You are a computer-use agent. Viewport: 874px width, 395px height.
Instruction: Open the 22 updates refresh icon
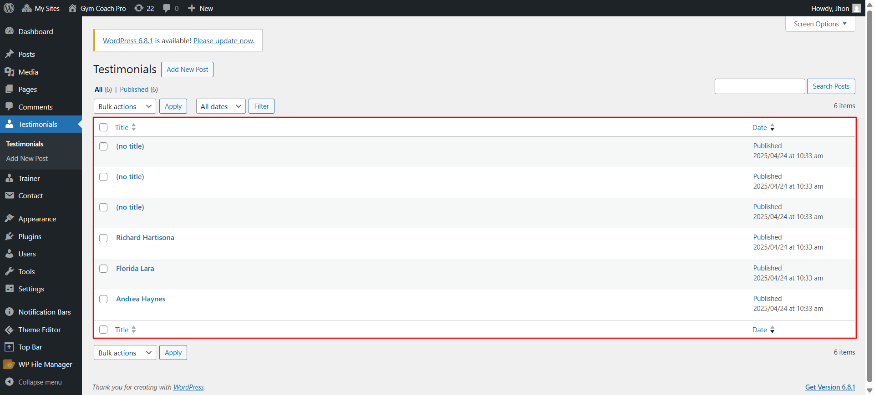(139, 8)
